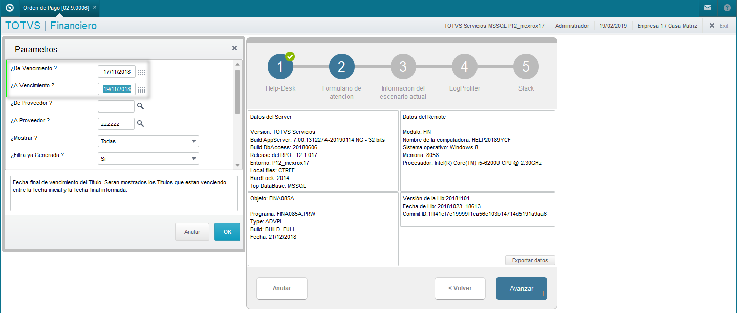Select wizard step 2 Formulario de atencion

pos(342,66)
